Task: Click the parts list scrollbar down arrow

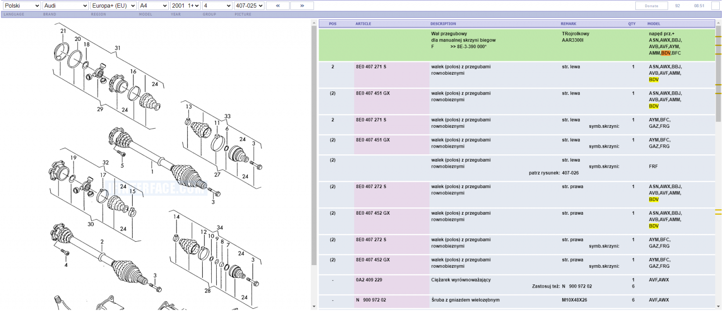Action: (718, 307)
